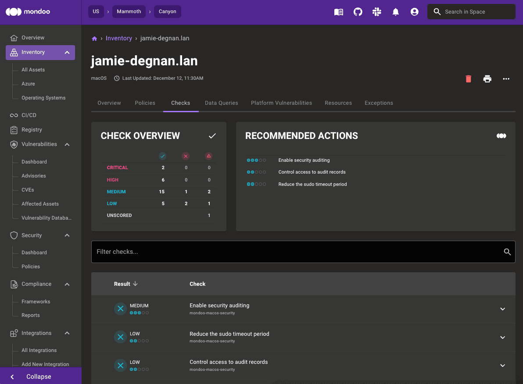Collapse the sidebar with the Collapse button
The image size is (523, 384).
[39, 376]
